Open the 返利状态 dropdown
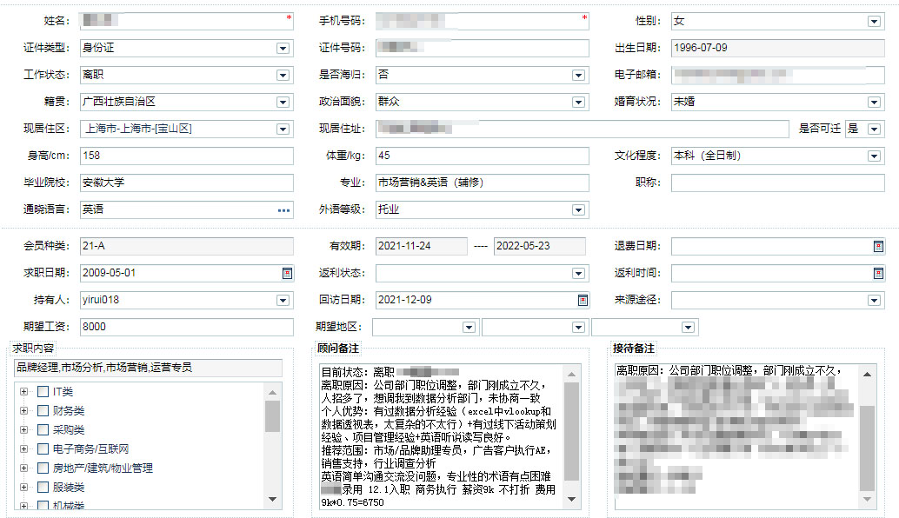899x518 pixels. tap(578, 273)
